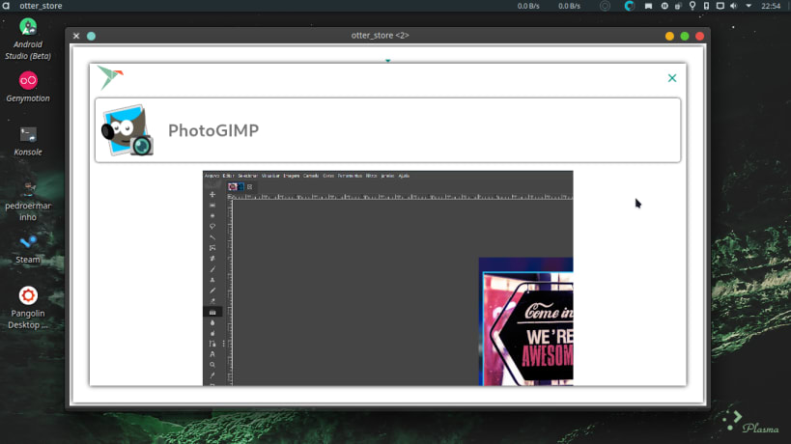Click the lightbulb tray icon
This screenshot has width=791, height=444.
pyautogui.click(x=692, y=6)
